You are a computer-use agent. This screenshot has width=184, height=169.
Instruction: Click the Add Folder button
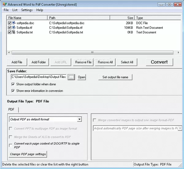tap(39, 62)
